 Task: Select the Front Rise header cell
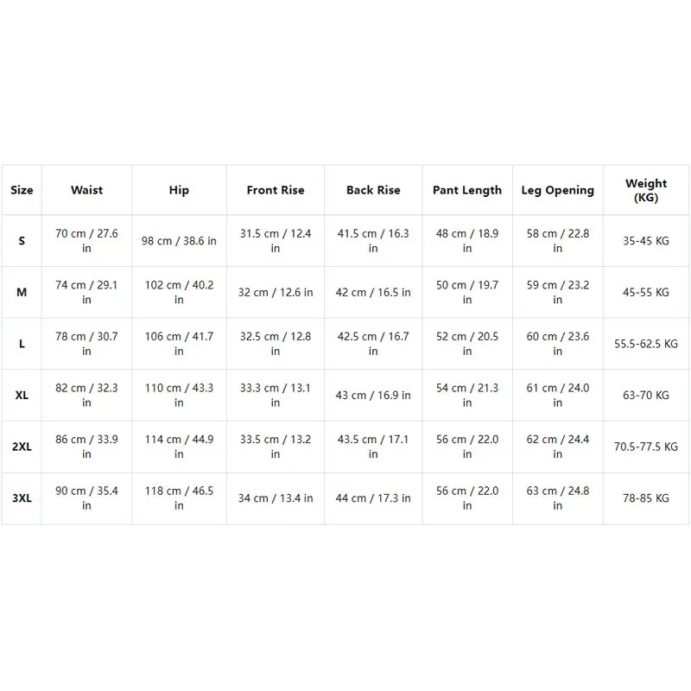(276, 190)
